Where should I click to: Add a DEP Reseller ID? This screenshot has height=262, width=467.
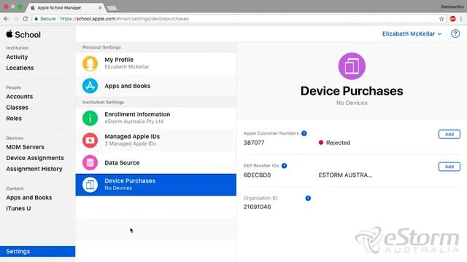pyautogui.click(x=449, y=167)
